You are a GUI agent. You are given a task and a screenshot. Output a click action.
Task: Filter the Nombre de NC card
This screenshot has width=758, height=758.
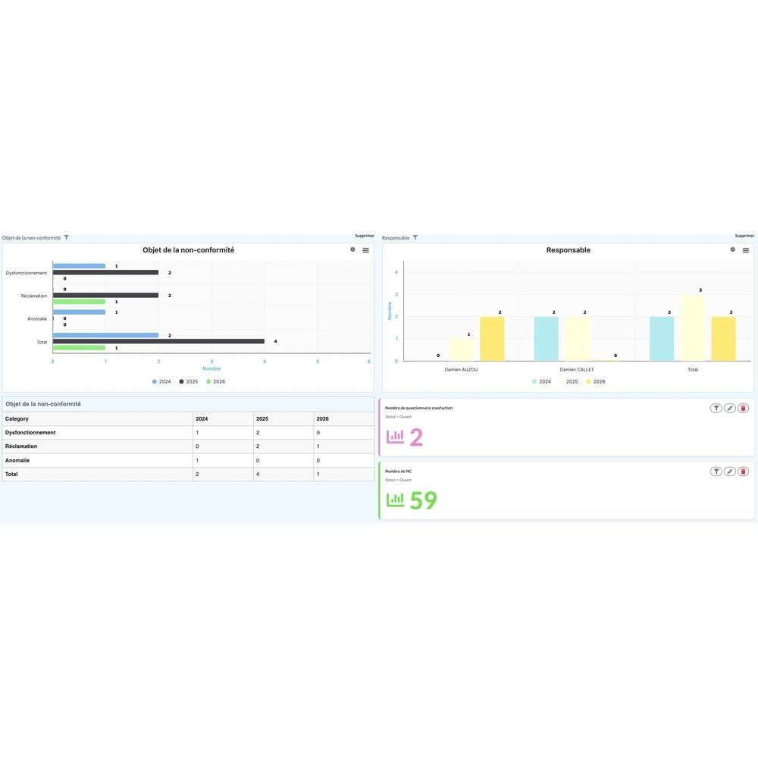pyautogui.click(x=716, y=471)
